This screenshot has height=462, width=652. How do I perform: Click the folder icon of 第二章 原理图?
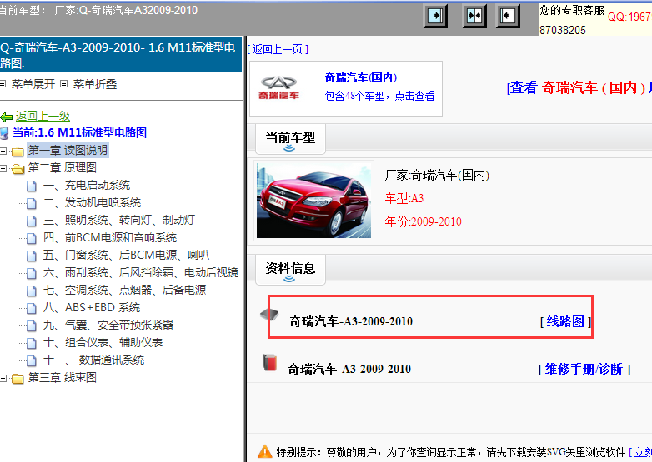tap(18, 168)
